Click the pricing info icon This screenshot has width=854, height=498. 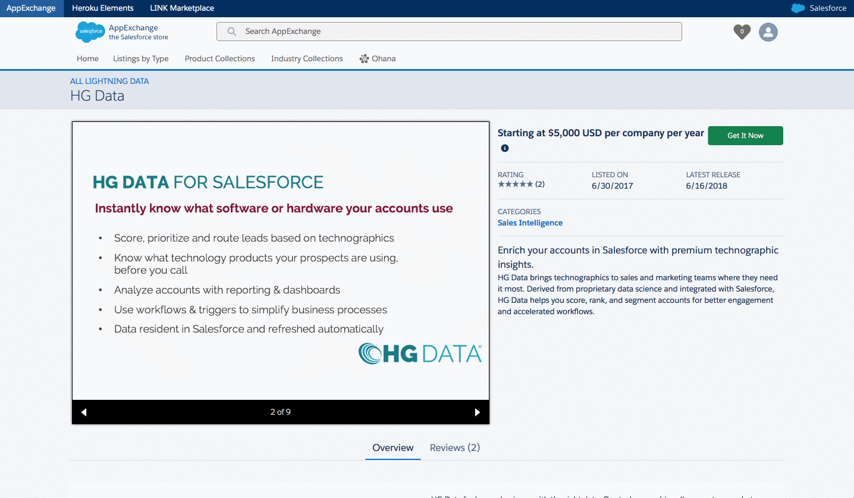(x=505, y=148)
